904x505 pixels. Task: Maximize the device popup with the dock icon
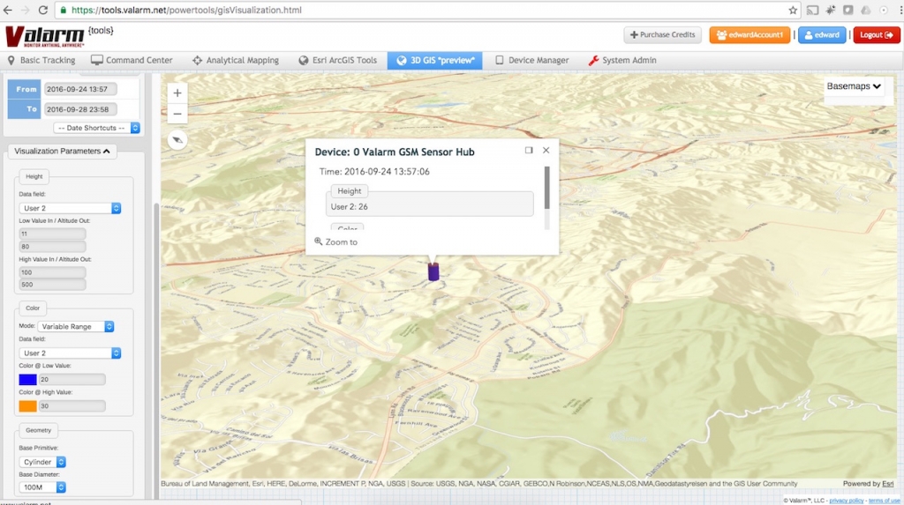(x=529, y=151)
